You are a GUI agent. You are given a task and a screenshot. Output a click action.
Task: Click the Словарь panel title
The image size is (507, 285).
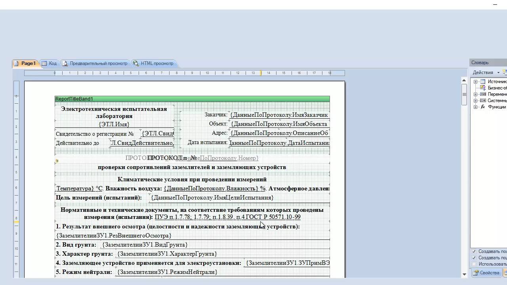(480, 63)
